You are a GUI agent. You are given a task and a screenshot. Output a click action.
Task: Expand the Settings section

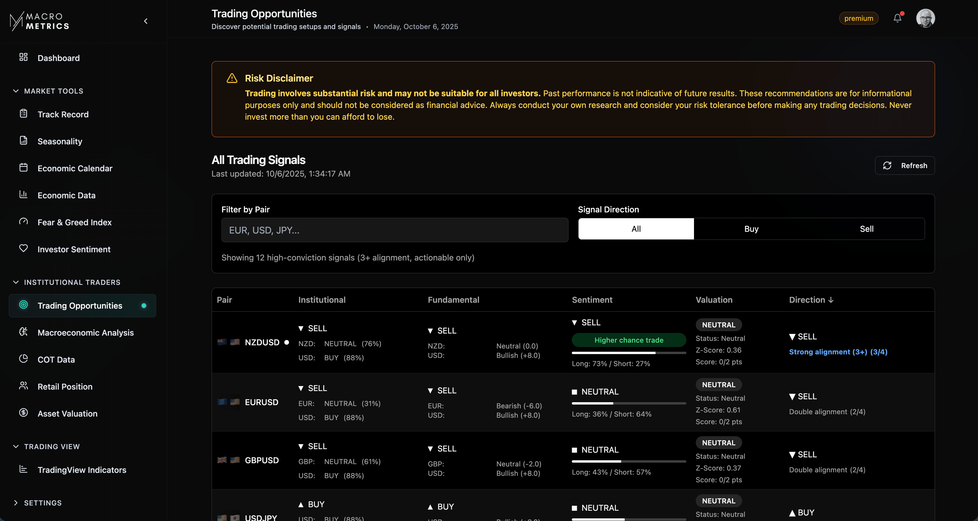tap(16, 503)
